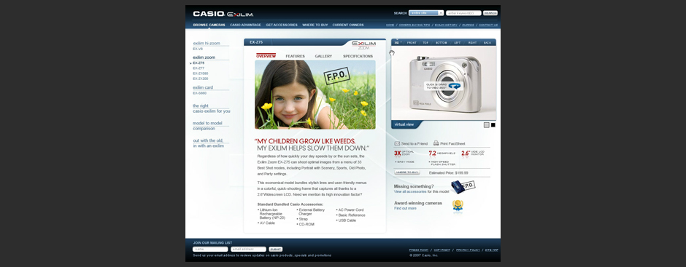
Task: Select the black camera color swatch
Action: point(493,125)
